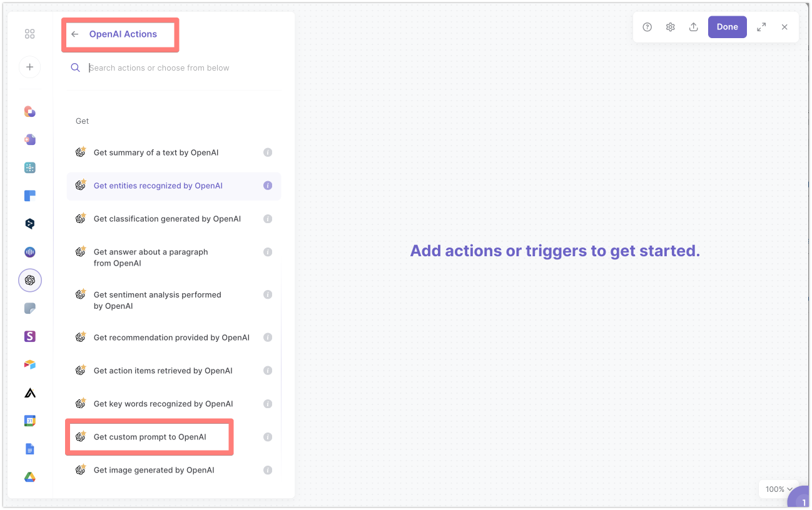Click the numbered badge at bottom right corner
Image resolution: width=812 pixels, height=510 pixels.
(x=803, y=500)
